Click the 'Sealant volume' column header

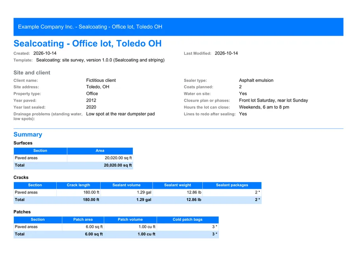(127, 185)
